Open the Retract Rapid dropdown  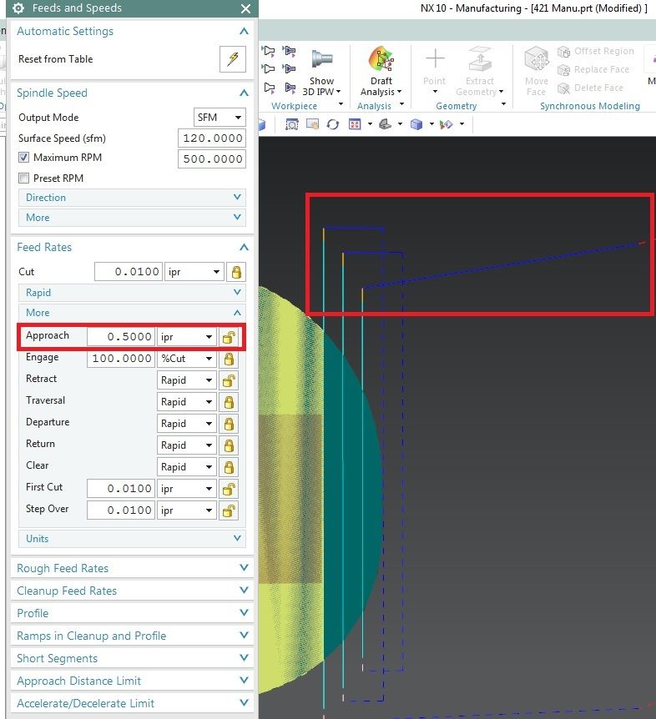pos(186,380)
